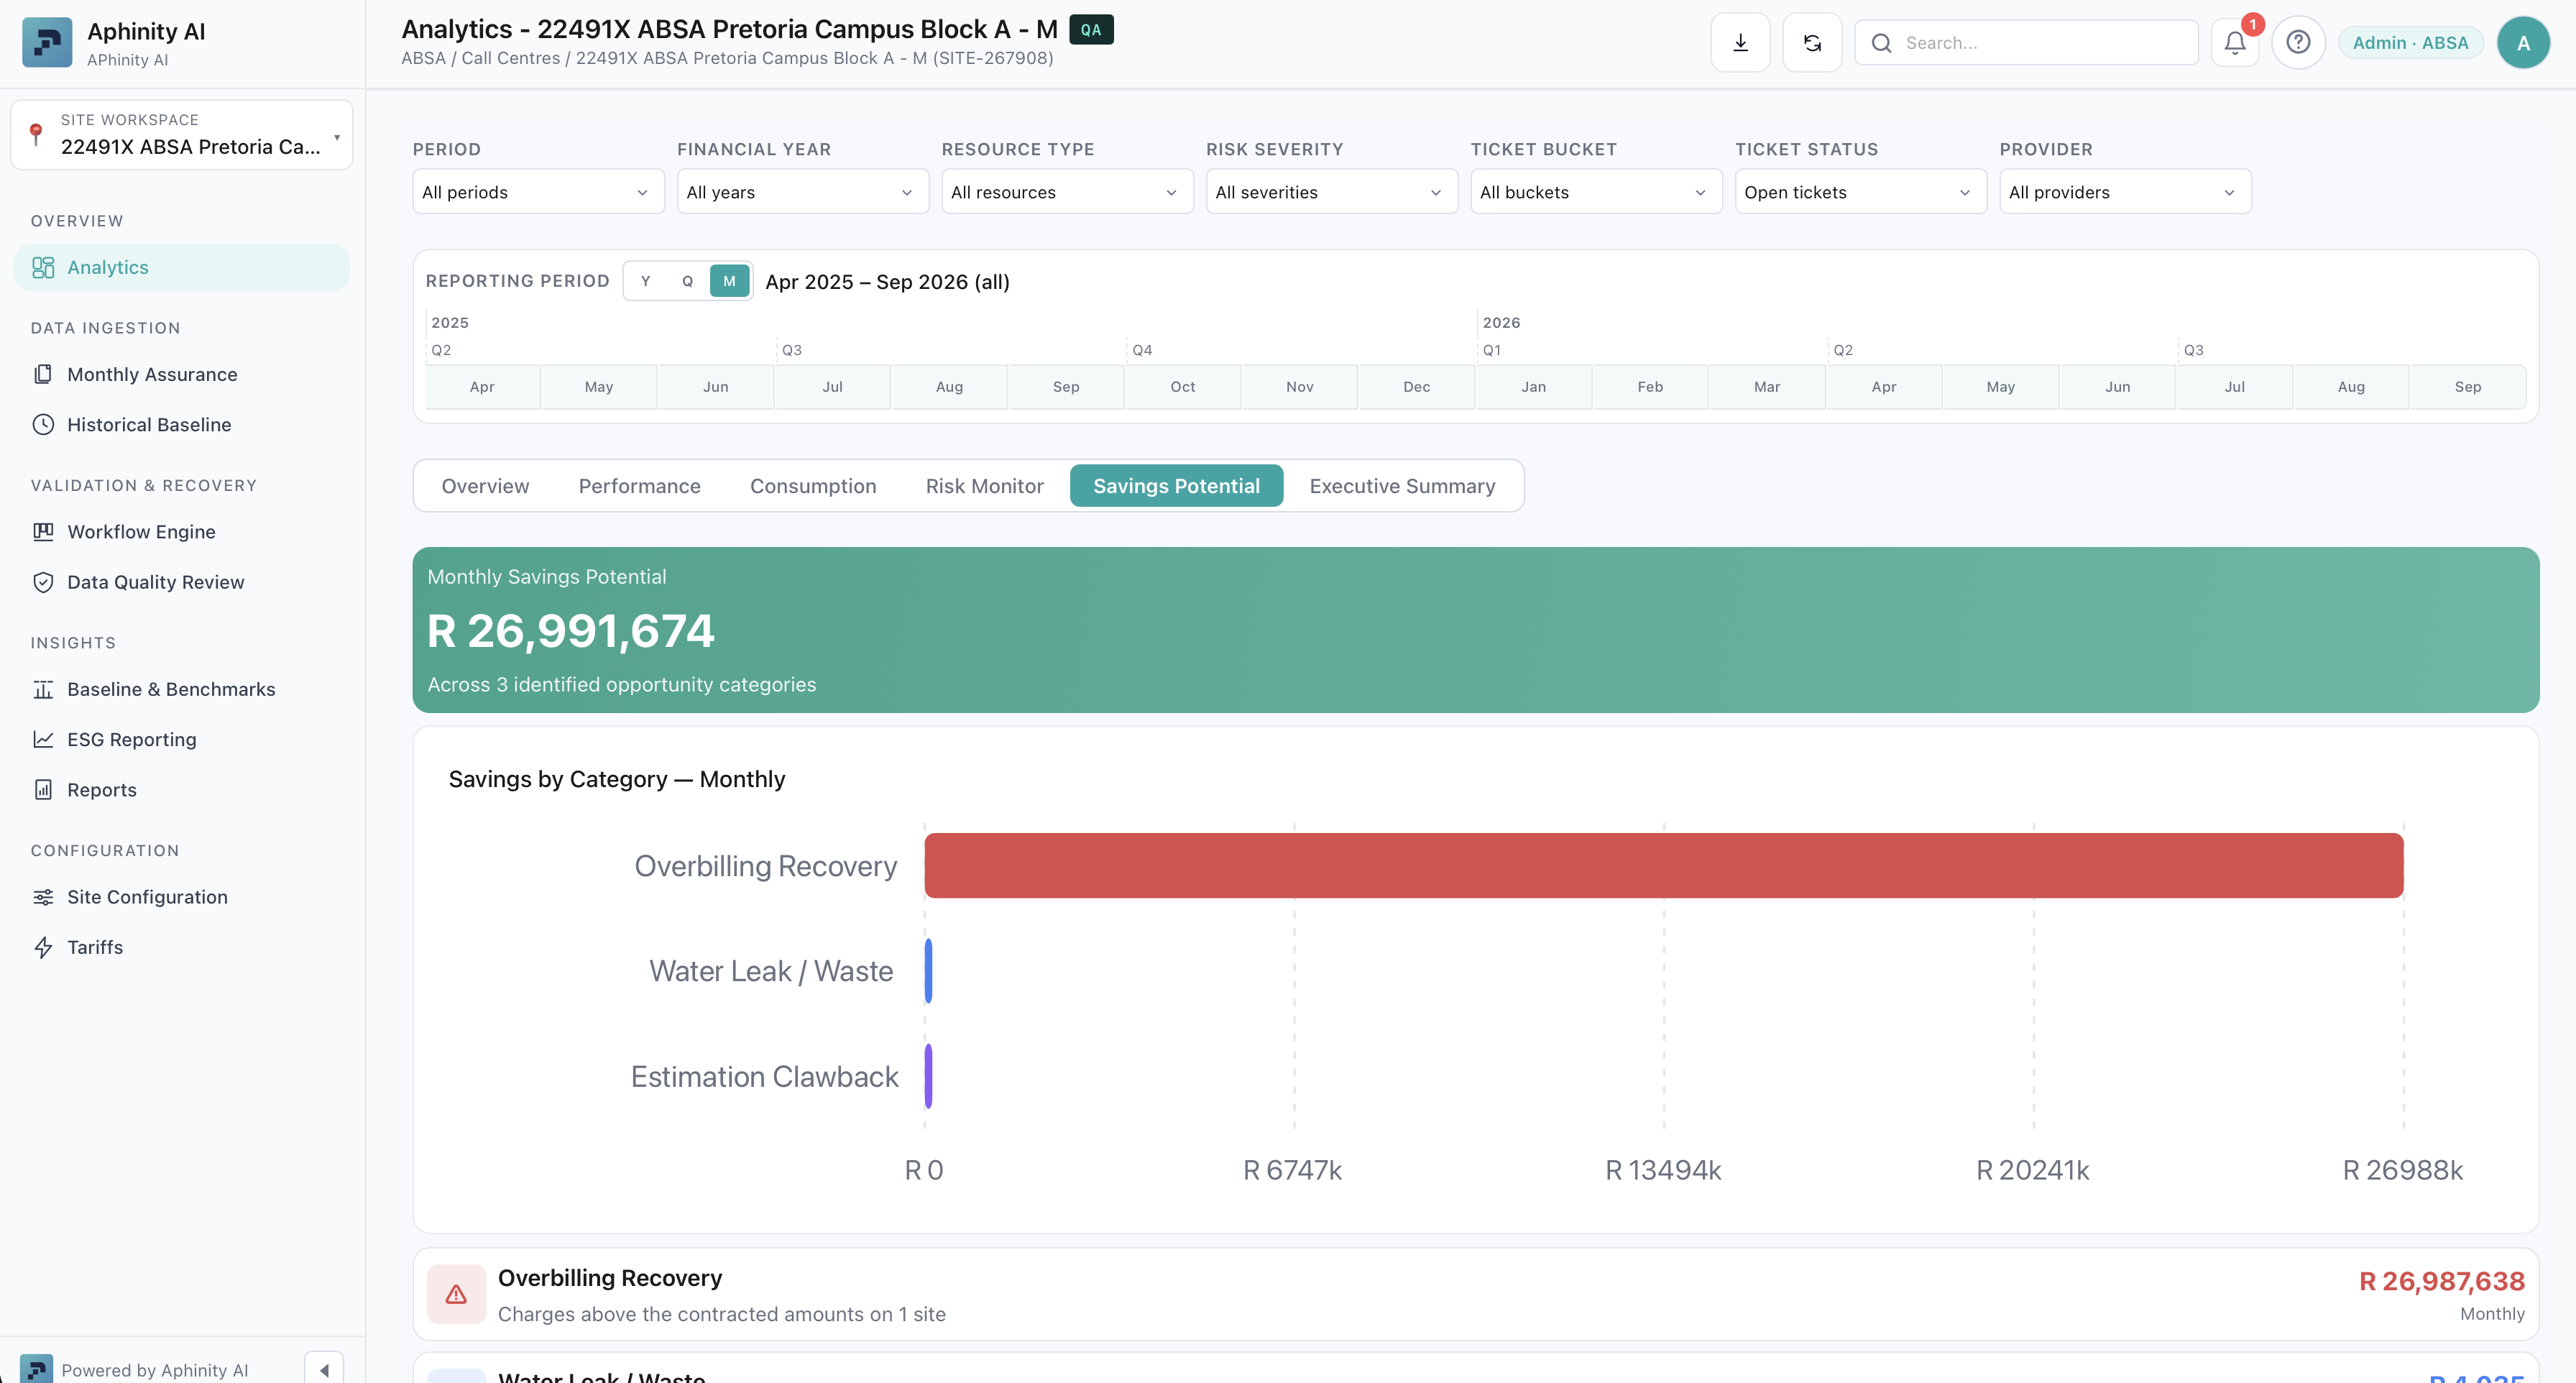
Task: Click the R 13494k axis label
Action: (1662, 1170)
